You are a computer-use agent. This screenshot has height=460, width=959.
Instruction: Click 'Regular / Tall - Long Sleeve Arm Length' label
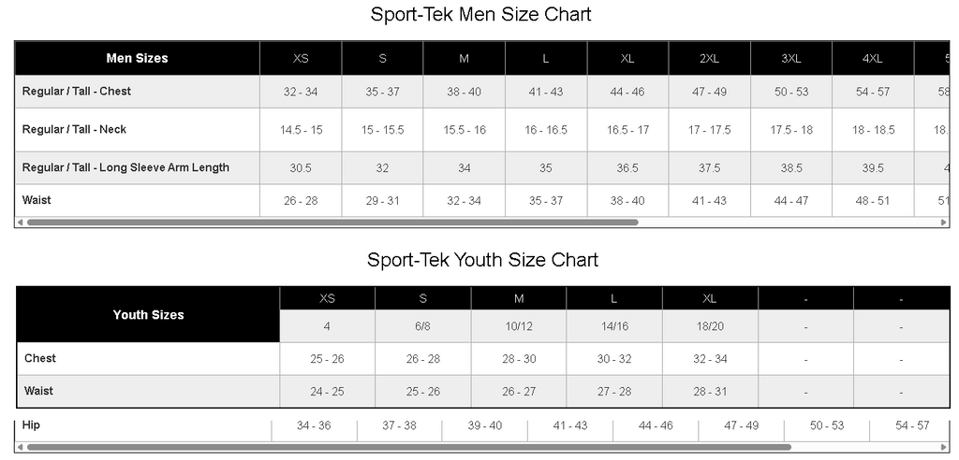click(x=125, y=167)
